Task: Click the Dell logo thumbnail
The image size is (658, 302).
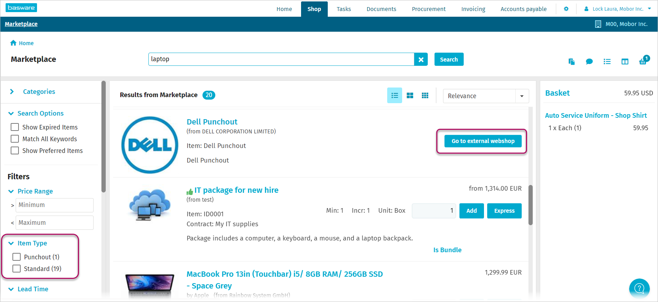Action: (150, 145)
